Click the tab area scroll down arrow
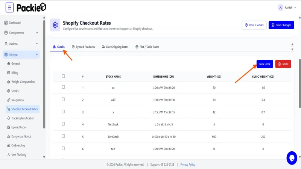Screen dimensions: 301x169 [292, 50]
